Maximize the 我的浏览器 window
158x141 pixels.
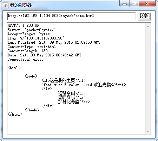[134, 4]
